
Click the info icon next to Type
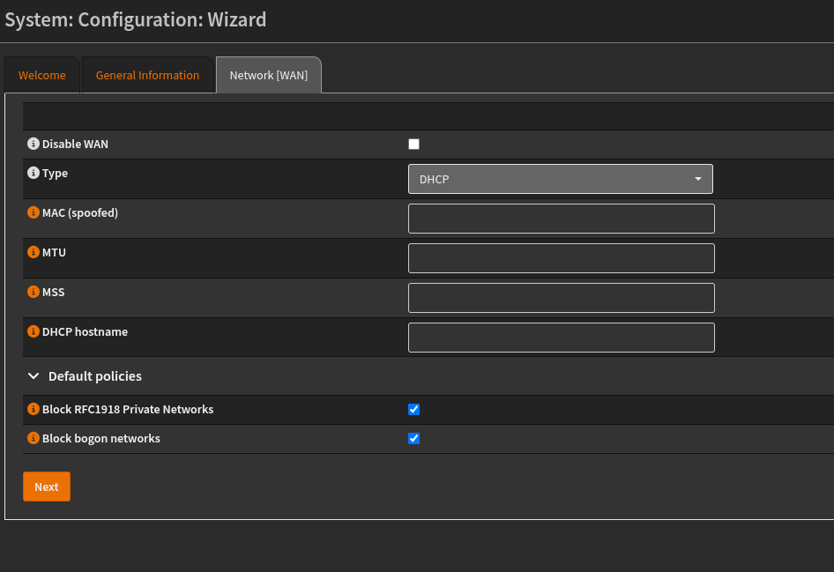34,173
